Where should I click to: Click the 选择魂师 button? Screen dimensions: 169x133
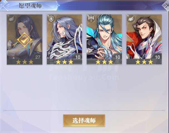click(x=84, y=121)
